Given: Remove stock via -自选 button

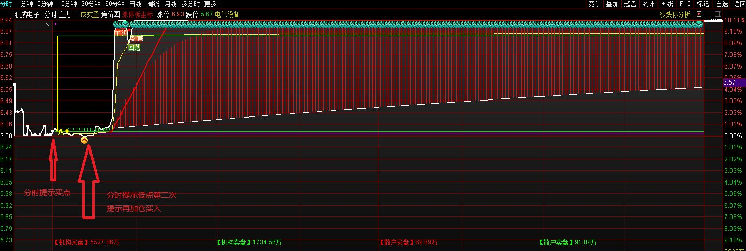Looking at the screenshot, I should coord(721,4).
